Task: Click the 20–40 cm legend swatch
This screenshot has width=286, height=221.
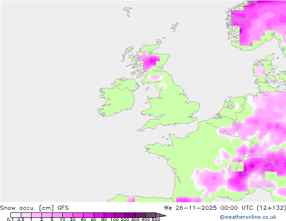Action: click(78, 215)
